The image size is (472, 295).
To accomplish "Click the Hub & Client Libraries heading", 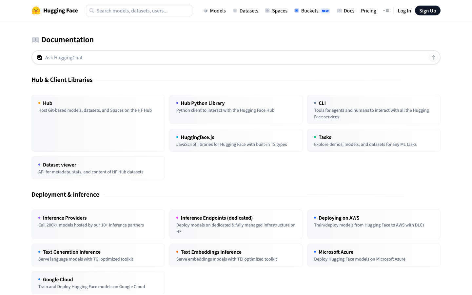I will click(62, 80).
